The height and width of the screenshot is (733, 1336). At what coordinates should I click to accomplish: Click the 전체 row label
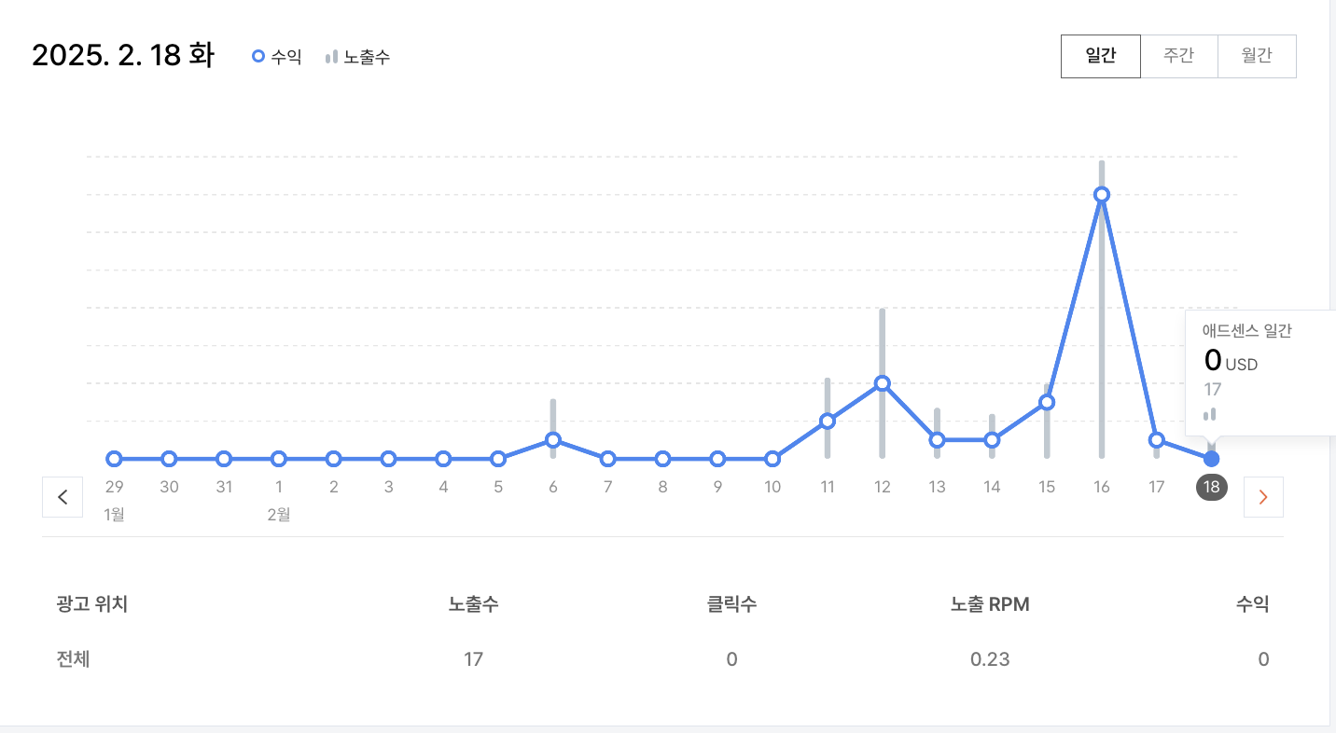pos(73,659)
